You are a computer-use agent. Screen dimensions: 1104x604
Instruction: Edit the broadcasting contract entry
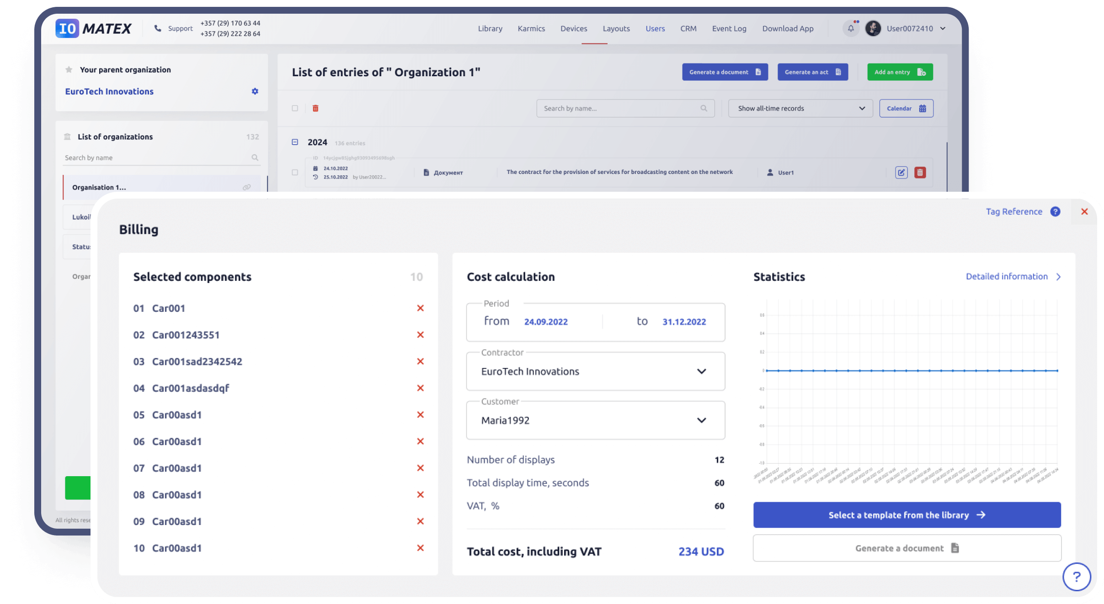(901, 173)
